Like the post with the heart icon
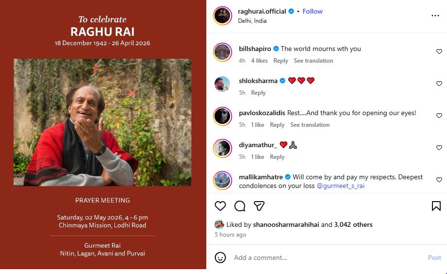 point(220,206)
